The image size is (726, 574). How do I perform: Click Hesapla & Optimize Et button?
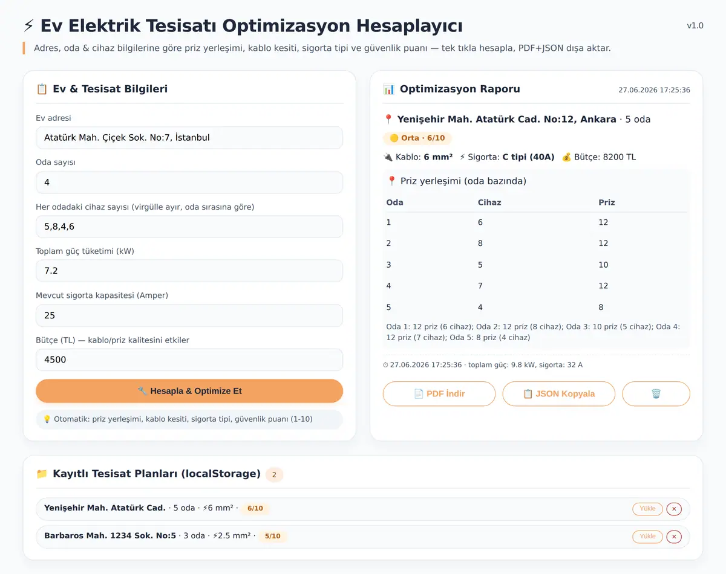click(x=189, y=391)
